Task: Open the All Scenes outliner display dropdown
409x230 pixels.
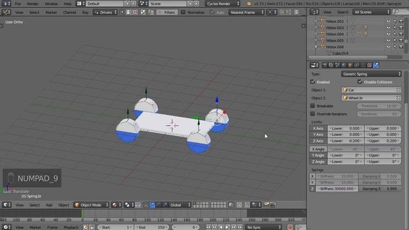Action: click(371, 12)
